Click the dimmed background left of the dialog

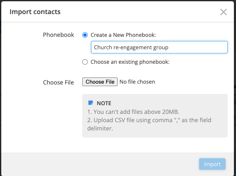(0, 90)
